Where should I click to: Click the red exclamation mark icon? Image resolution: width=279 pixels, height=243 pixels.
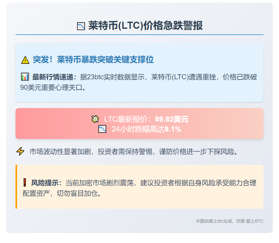[x=25, y=182]
